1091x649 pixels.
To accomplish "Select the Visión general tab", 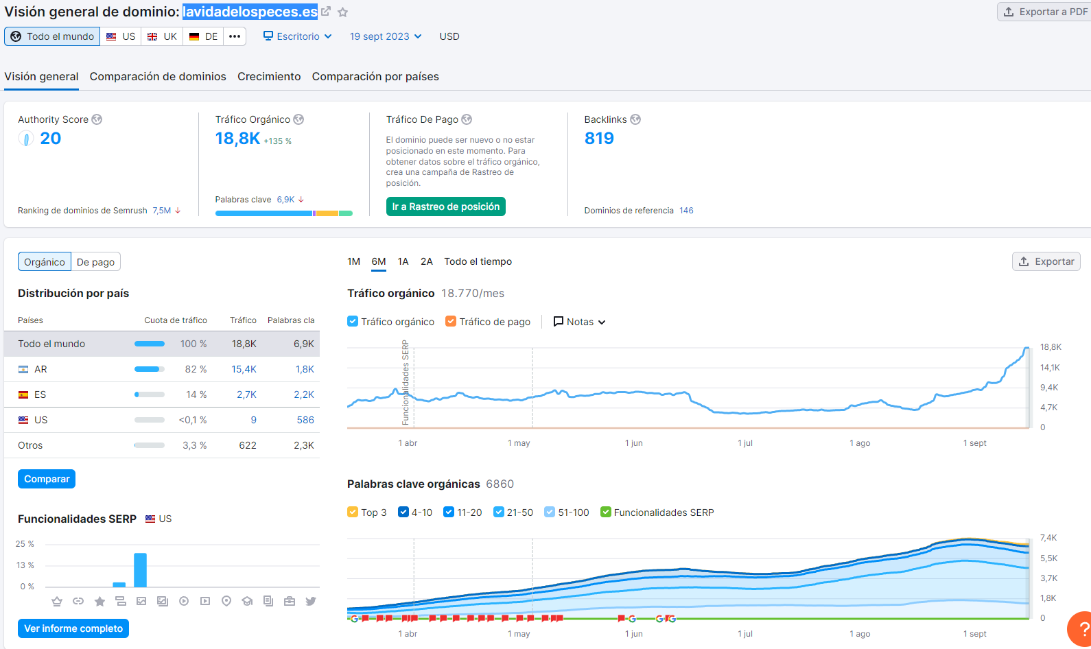I will click(41, 76).
